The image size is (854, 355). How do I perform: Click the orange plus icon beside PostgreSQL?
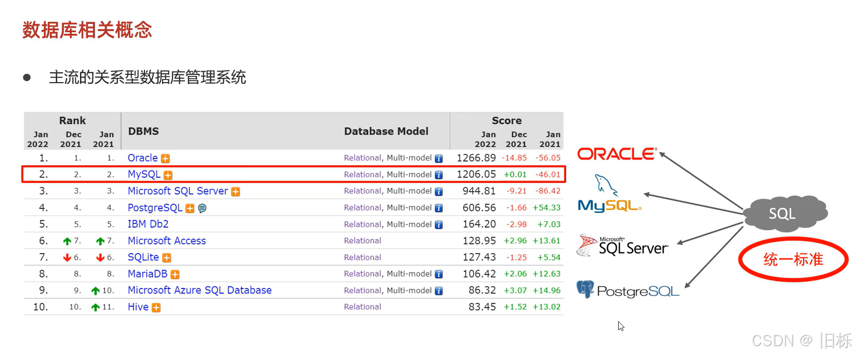(190, 208)
